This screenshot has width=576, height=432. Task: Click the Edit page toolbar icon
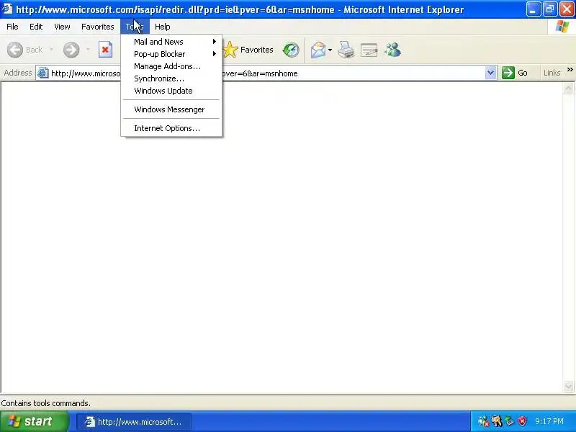[x=369, y=50]
